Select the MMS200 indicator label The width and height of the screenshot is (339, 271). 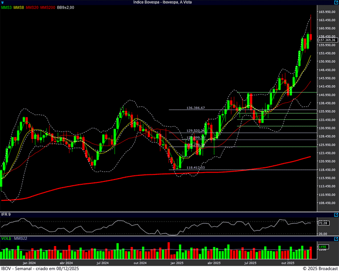point(48,8)
